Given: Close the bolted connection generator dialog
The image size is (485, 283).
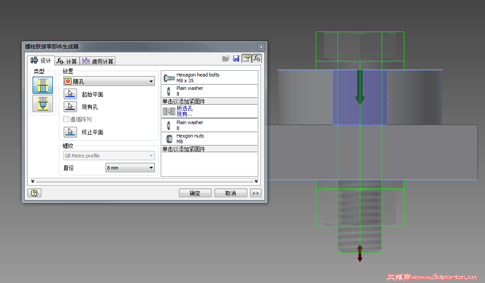Looking at the screenshot, I should pos(261,47).
